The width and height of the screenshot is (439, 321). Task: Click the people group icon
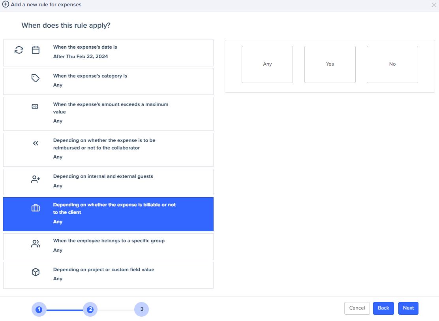tap(36, 244)
